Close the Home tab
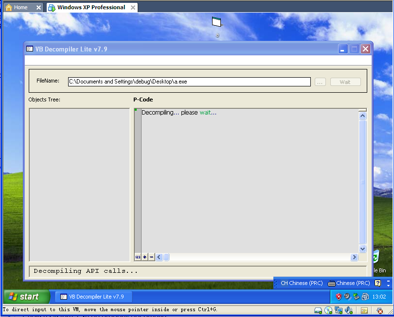394x317 pixels. coord(38,7)
